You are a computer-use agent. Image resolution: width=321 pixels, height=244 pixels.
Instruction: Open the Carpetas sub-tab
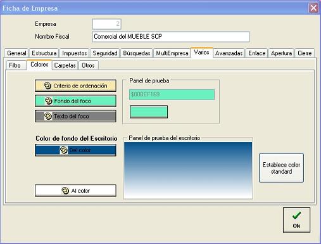click(65, 65)
